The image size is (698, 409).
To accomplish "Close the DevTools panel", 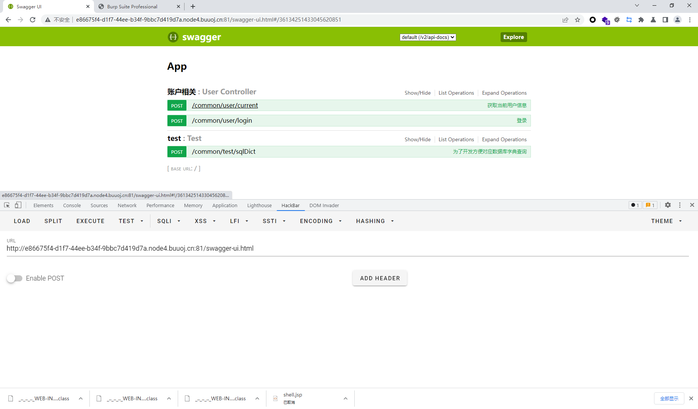I will point(692,205).
